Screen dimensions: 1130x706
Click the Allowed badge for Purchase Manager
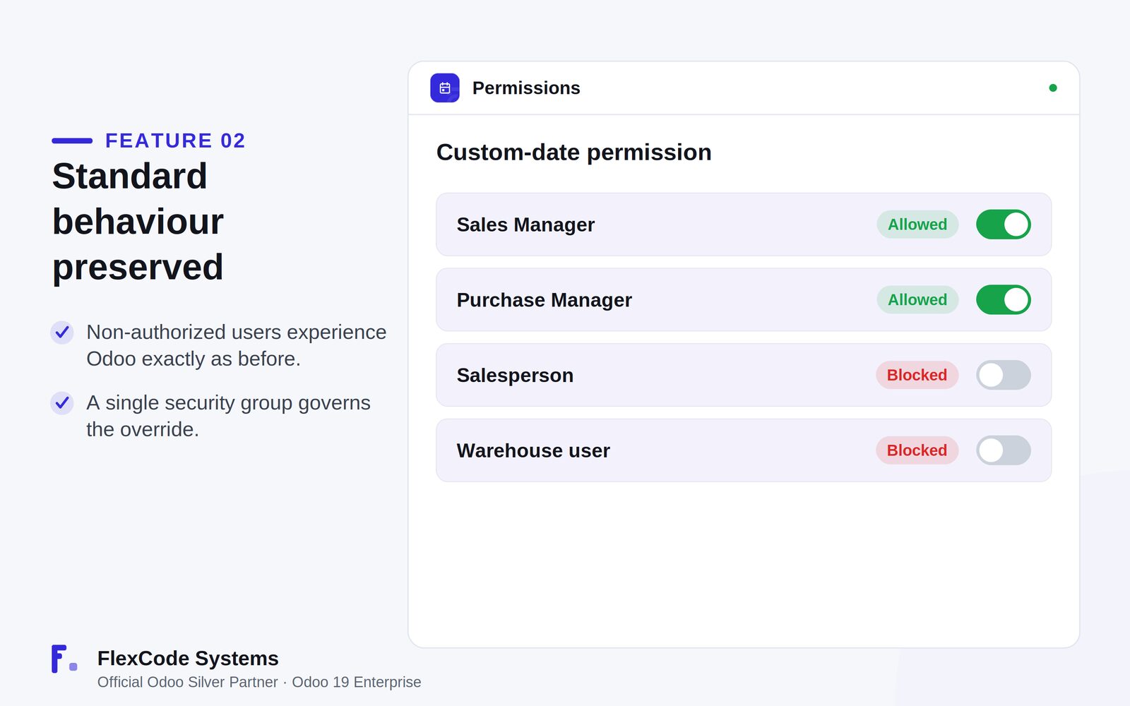click(x=917, y=300)
